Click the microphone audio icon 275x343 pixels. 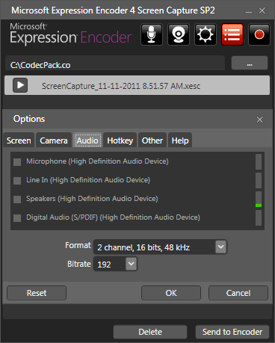pos(152,34)
